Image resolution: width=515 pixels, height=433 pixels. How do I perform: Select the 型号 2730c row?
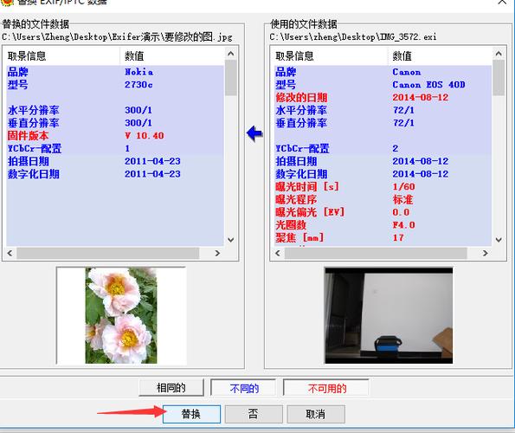115,85
